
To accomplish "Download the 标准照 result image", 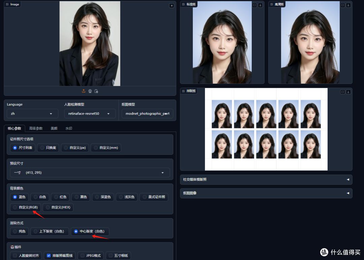I will [x=260, y=5].
